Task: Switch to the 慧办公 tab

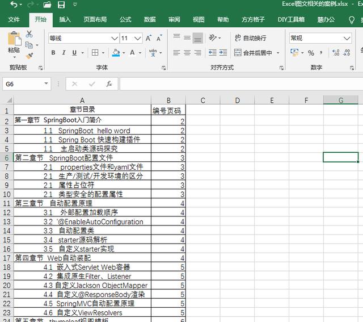Action: 326,19
